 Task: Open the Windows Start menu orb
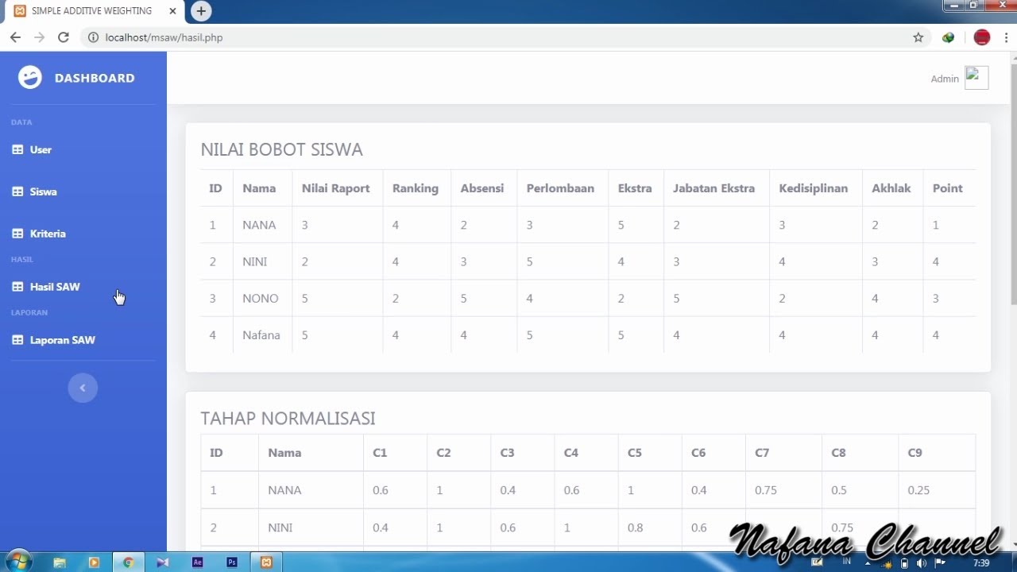[x=18, y=561]
